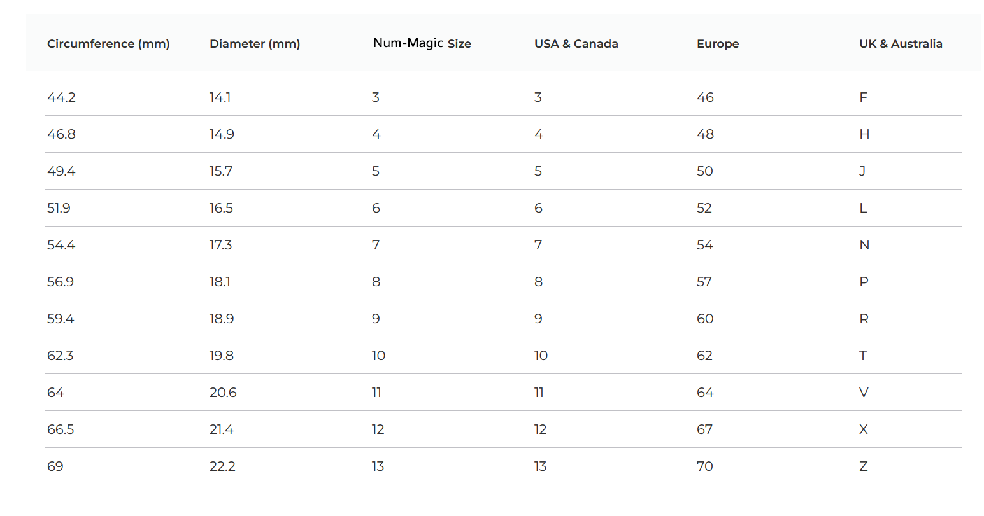
Task: Select UK size letter L
Action: tap(863, 208)
